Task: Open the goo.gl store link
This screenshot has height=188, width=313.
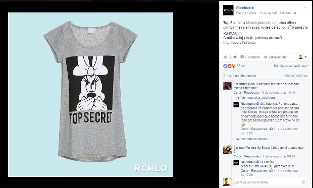Action: 239,43
